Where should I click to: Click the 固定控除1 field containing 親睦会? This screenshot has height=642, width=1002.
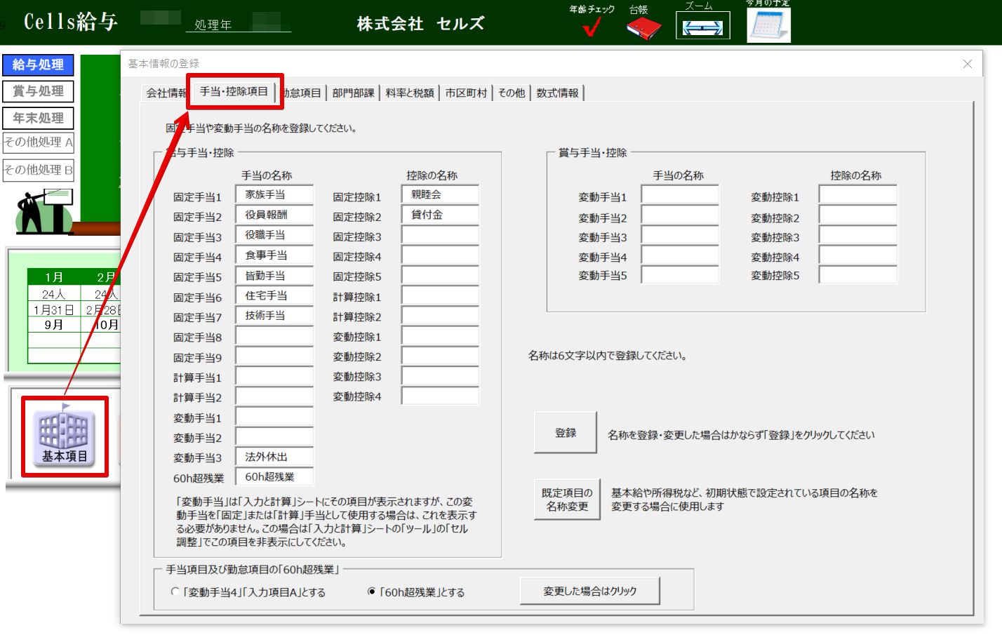440,194
